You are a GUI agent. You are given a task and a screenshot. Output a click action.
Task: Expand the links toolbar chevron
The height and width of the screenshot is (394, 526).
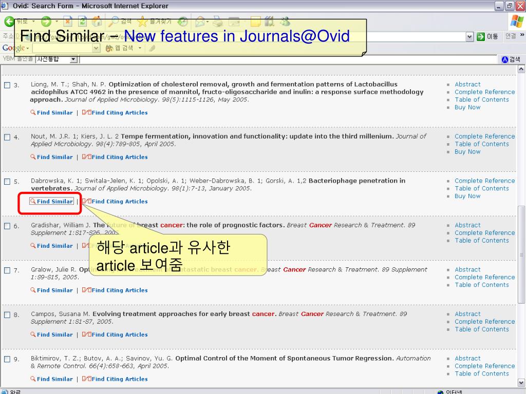coord(522,35)
